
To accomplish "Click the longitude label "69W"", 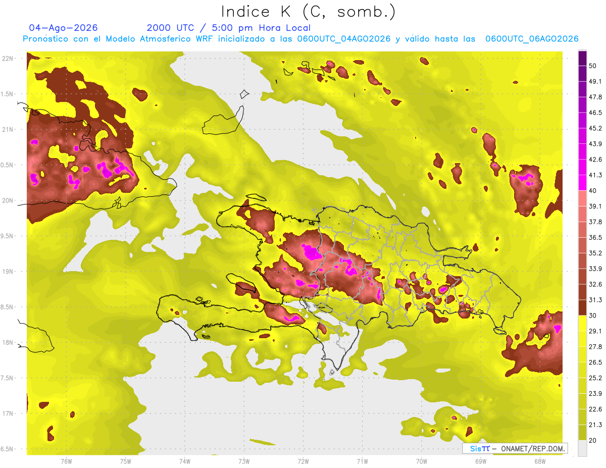I will [480, 461].
